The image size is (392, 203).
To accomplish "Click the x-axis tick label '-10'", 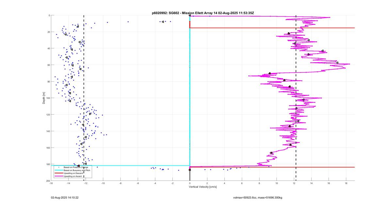I will pos(103,183).
